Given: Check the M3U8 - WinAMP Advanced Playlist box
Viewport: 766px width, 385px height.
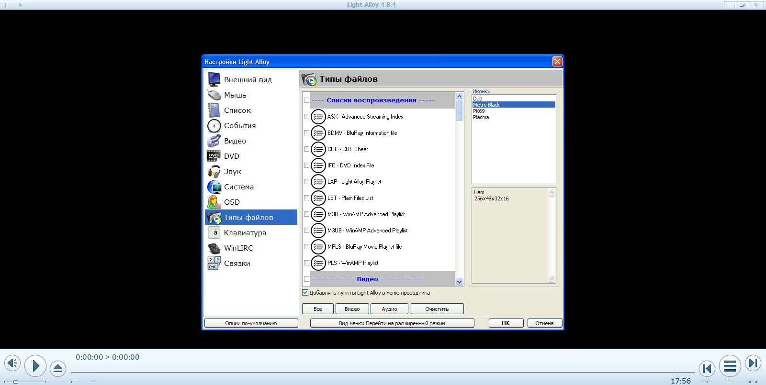Looking at the screenshot, I should [306, 231].
